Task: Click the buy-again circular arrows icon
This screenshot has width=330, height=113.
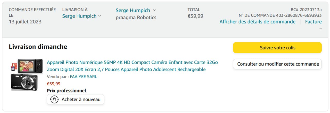Action: coord(54,99)
